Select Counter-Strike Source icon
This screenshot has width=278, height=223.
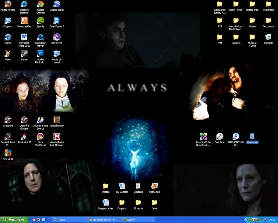pyautogui.click(x=40, y=123)
